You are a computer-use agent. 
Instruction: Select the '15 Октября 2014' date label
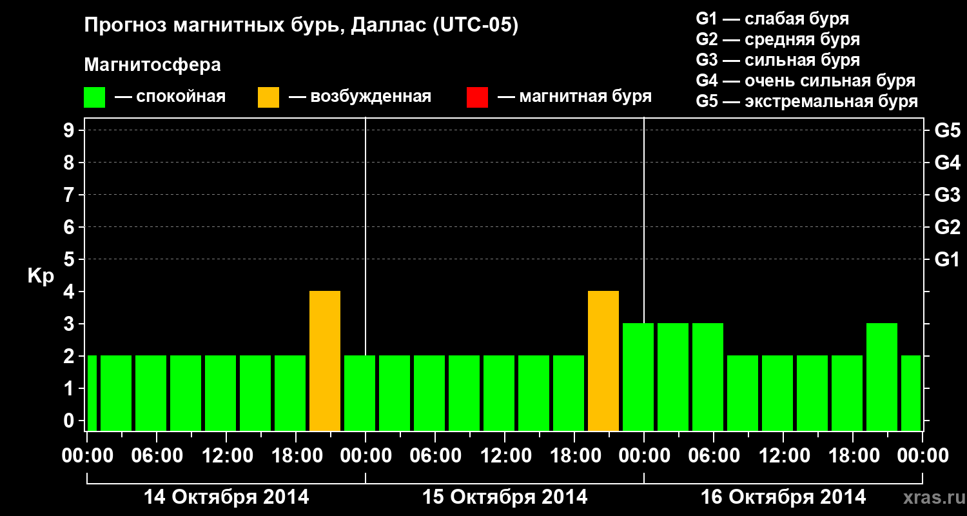[x=505, y=497]
